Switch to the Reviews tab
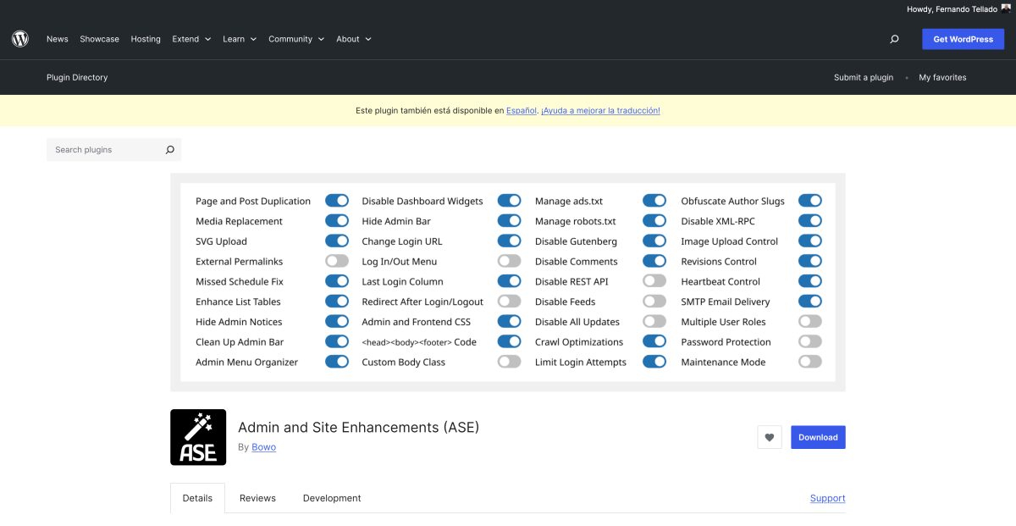Screen dimensions: 1016x526 257,498
